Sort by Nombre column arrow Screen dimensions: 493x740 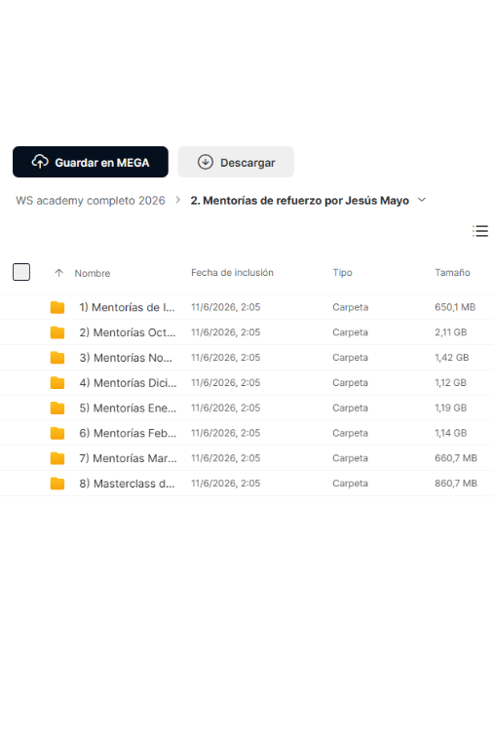click(x=59, y=273)
